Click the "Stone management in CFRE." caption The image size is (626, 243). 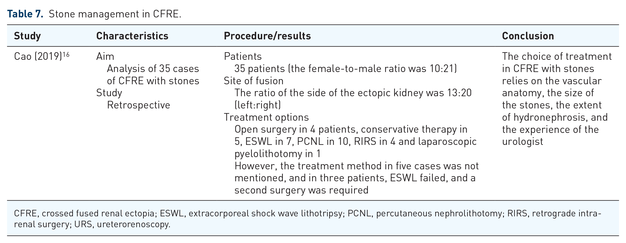click(x=115, y=14)
